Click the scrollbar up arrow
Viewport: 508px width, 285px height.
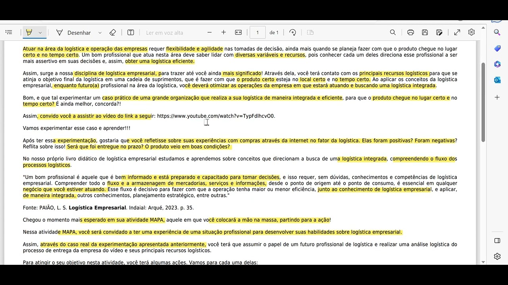coord(483,28)
